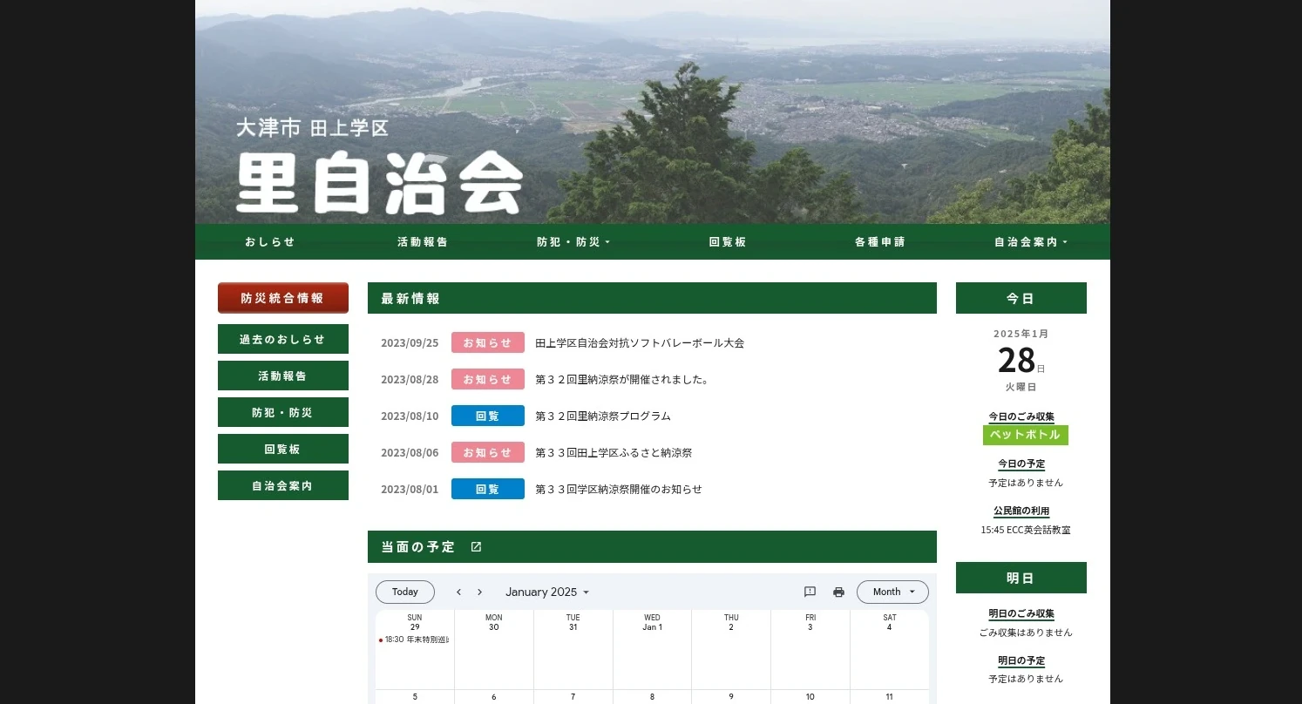
Task: Open 田上学区自治会対抗ソフトバレーボール大会 news item
Action: click(640, 343)
